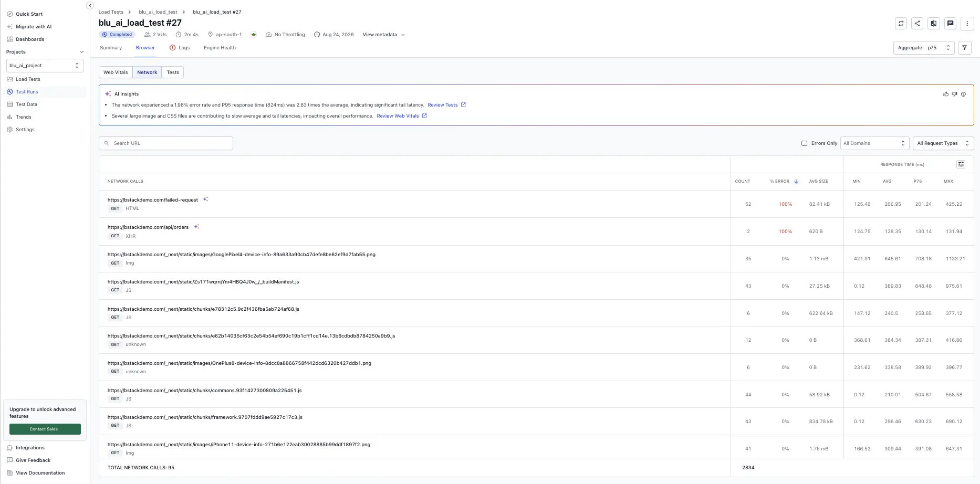Click the COUNT column header
Image resolution: width=980 pixels, height=484 pixels.
(x=743, y=181)
